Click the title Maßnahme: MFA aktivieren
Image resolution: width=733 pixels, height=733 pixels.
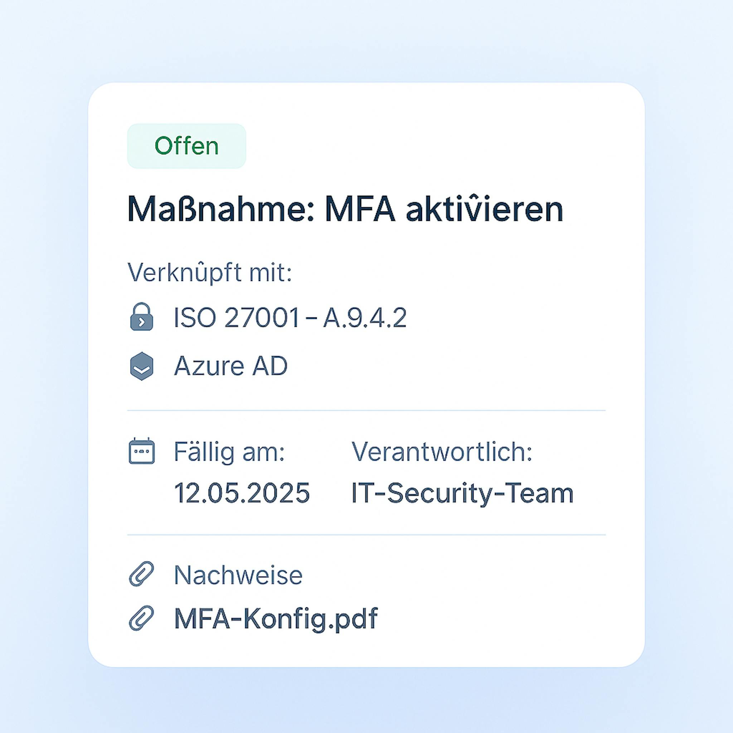click(345, 208)
